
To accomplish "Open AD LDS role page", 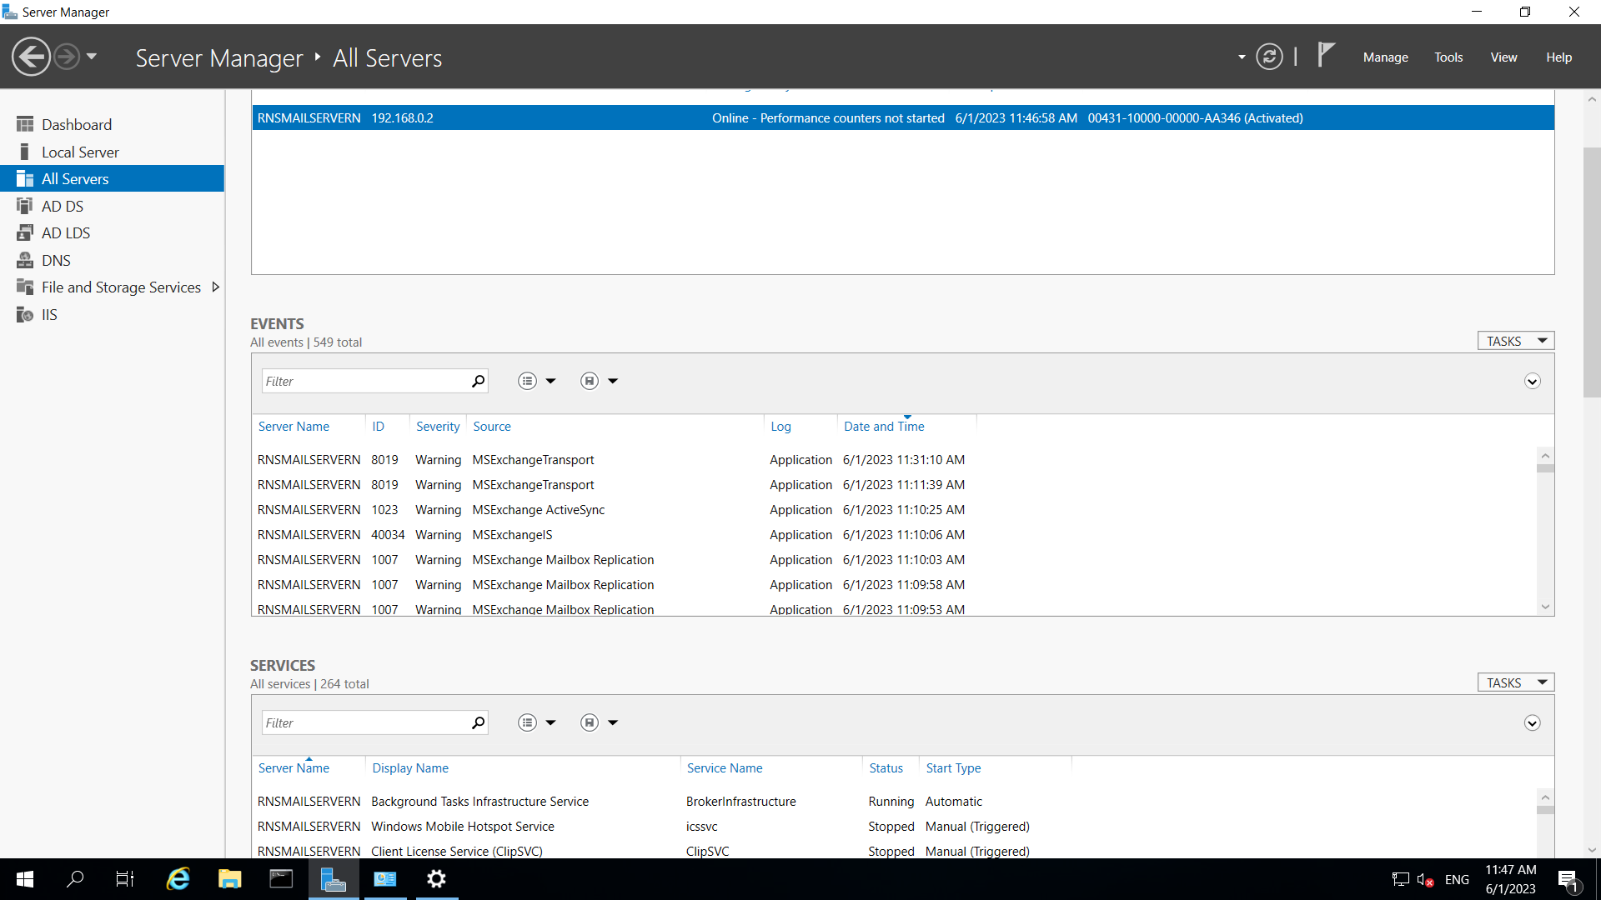I will click(x=112, y=232).
